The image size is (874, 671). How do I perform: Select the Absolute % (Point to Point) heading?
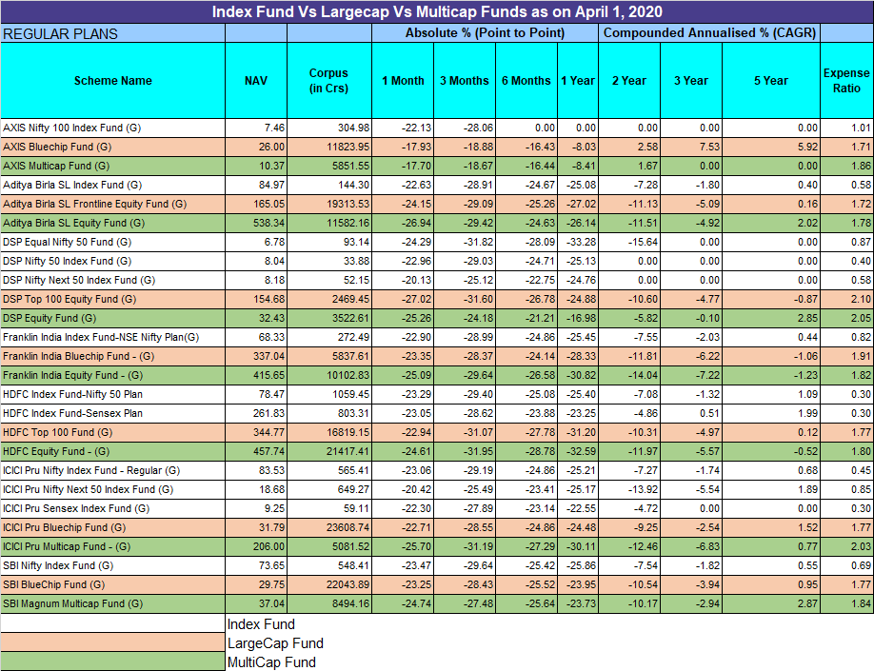(x=485, y=33)
